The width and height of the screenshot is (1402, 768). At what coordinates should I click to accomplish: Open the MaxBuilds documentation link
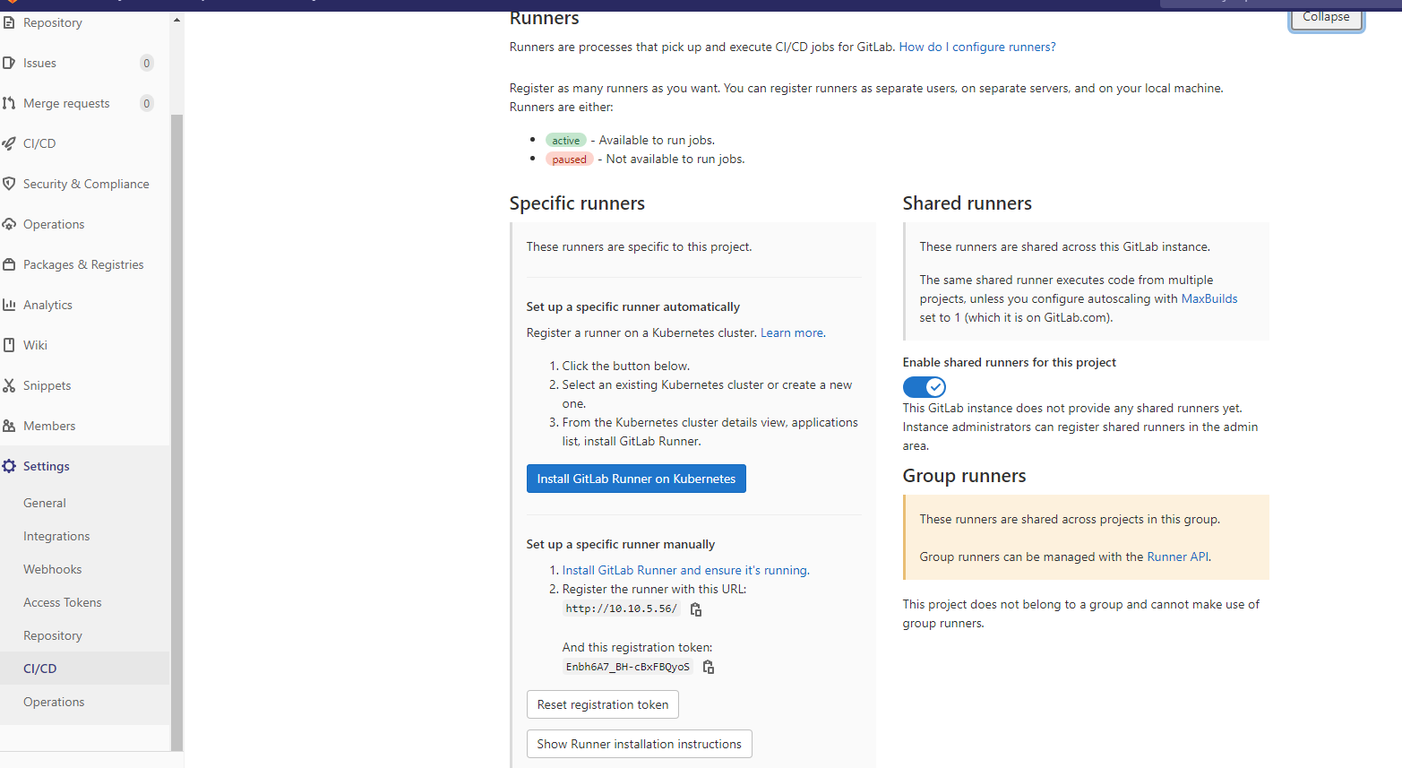coord(1208,298)
